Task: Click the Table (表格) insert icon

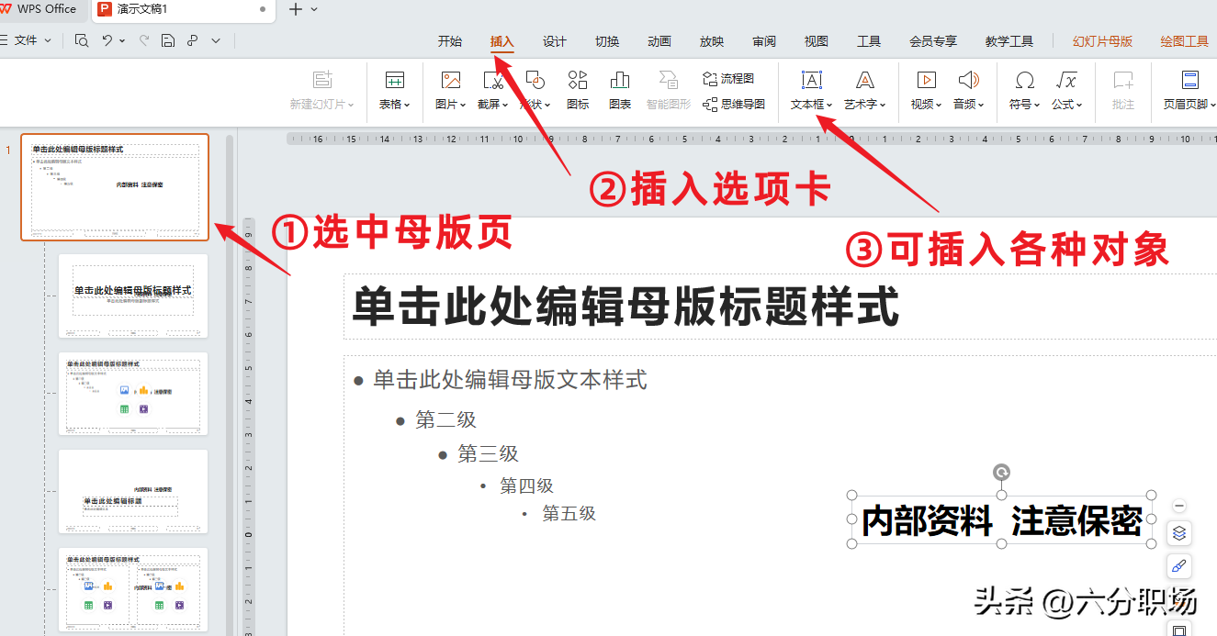Action: 394,80
